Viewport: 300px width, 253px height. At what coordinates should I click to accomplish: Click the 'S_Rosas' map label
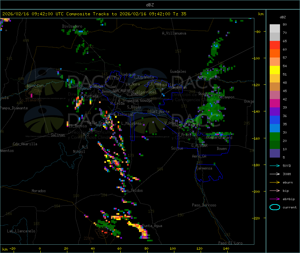134,107
